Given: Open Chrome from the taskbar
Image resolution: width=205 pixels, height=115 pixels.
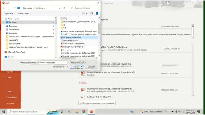Looking at the screenshot, I should [x=84, y=111].
